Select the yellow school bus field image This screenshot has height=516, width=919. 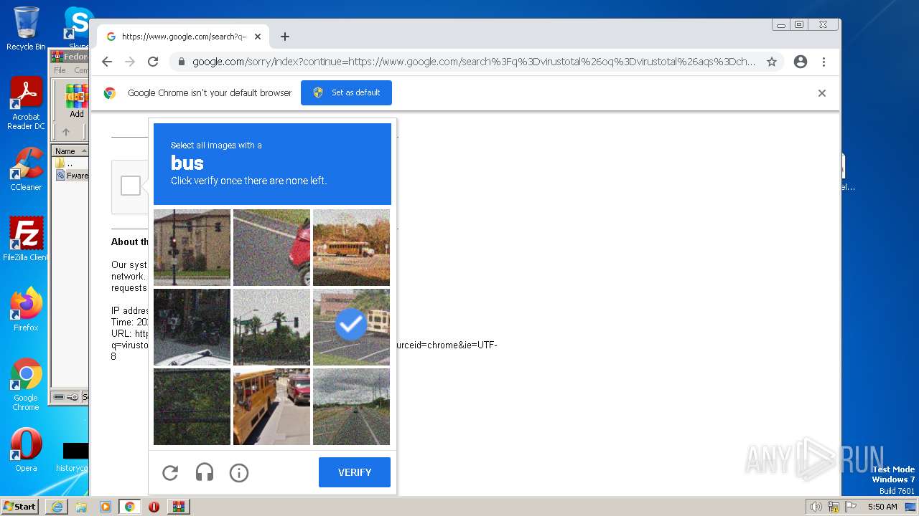(x=351, y=247)
